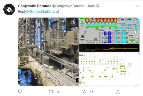
Task: Open the Gonjeshke Darande display name
Action: pyautogui.click(x=35, y=6)
